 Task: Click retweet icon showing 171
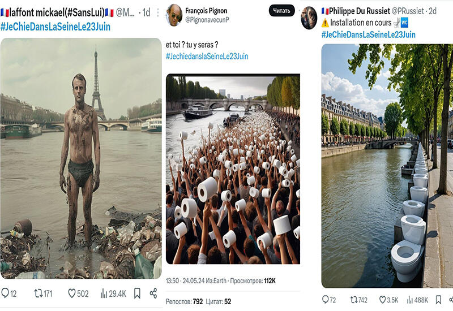(x=39, y=293)
